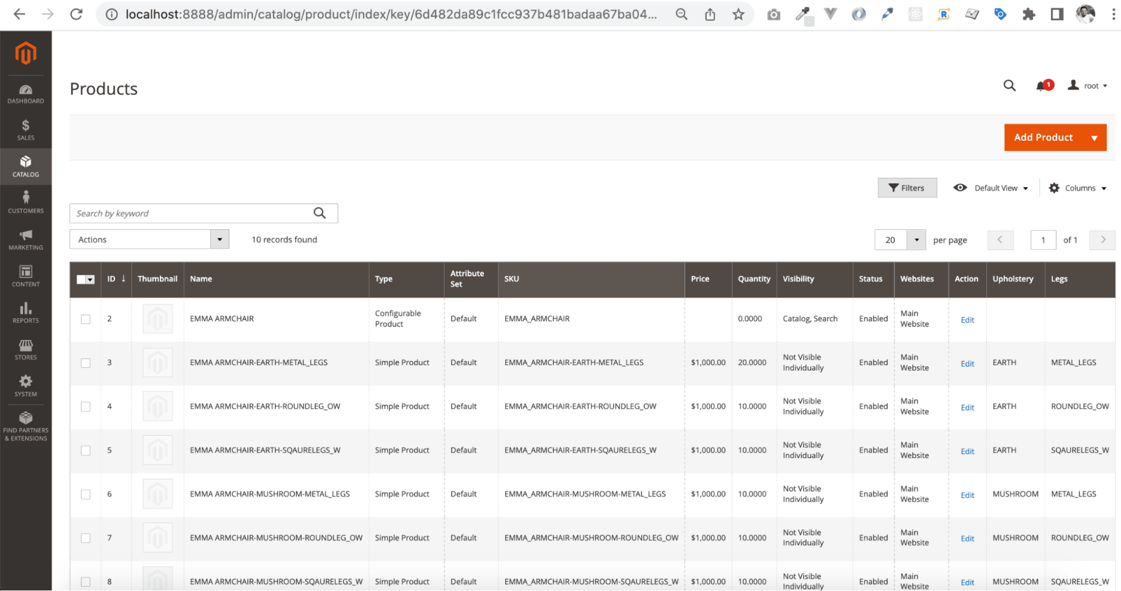Expand the Columns settings dropdown

click(x=1077, y=188)
